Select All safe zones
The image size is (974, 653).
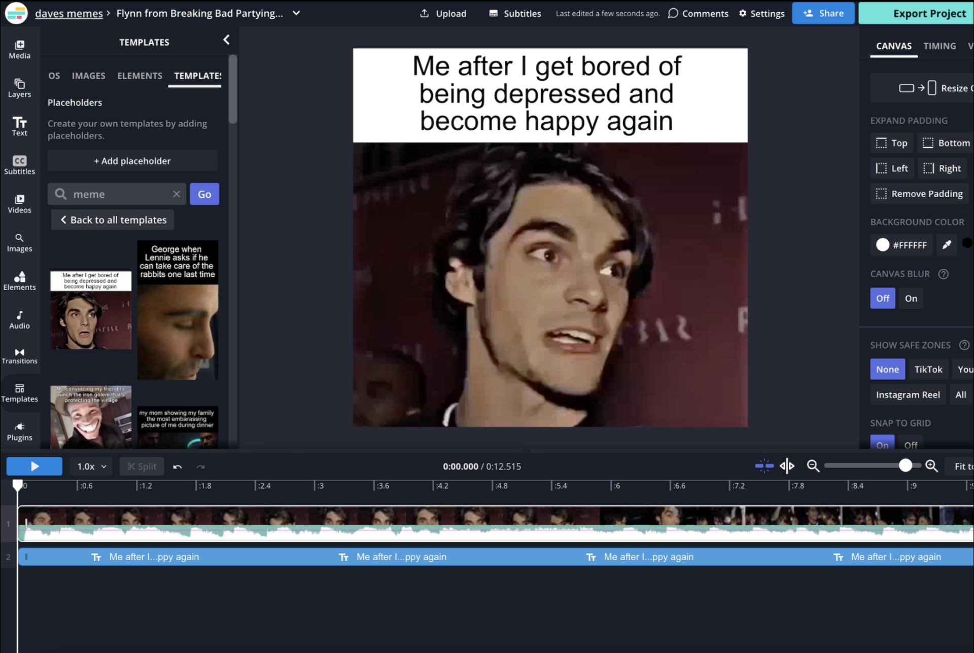[x=960, y=394]
